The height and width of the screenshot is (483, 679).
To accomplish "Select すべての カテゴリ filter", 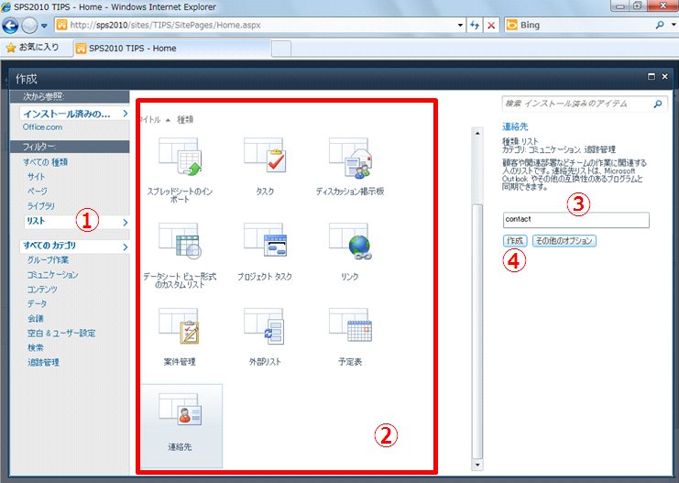I will tap(74, 246).
